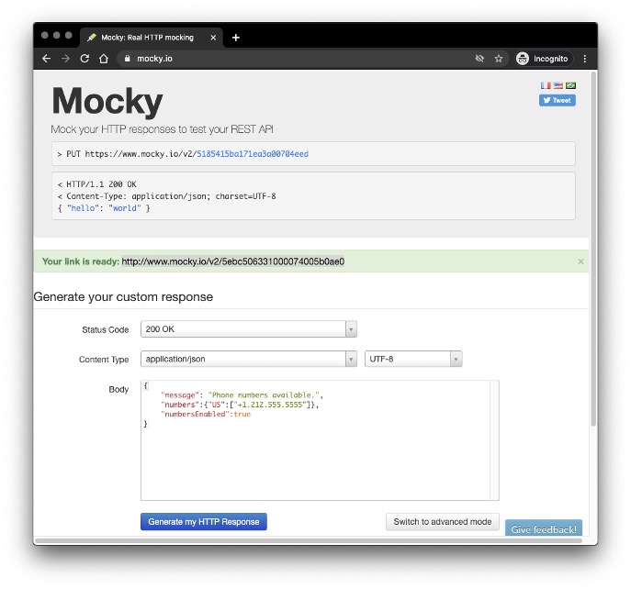Open the Chrome three-dot menu
The image size is (631, 589).
click(x=585, y=59)
